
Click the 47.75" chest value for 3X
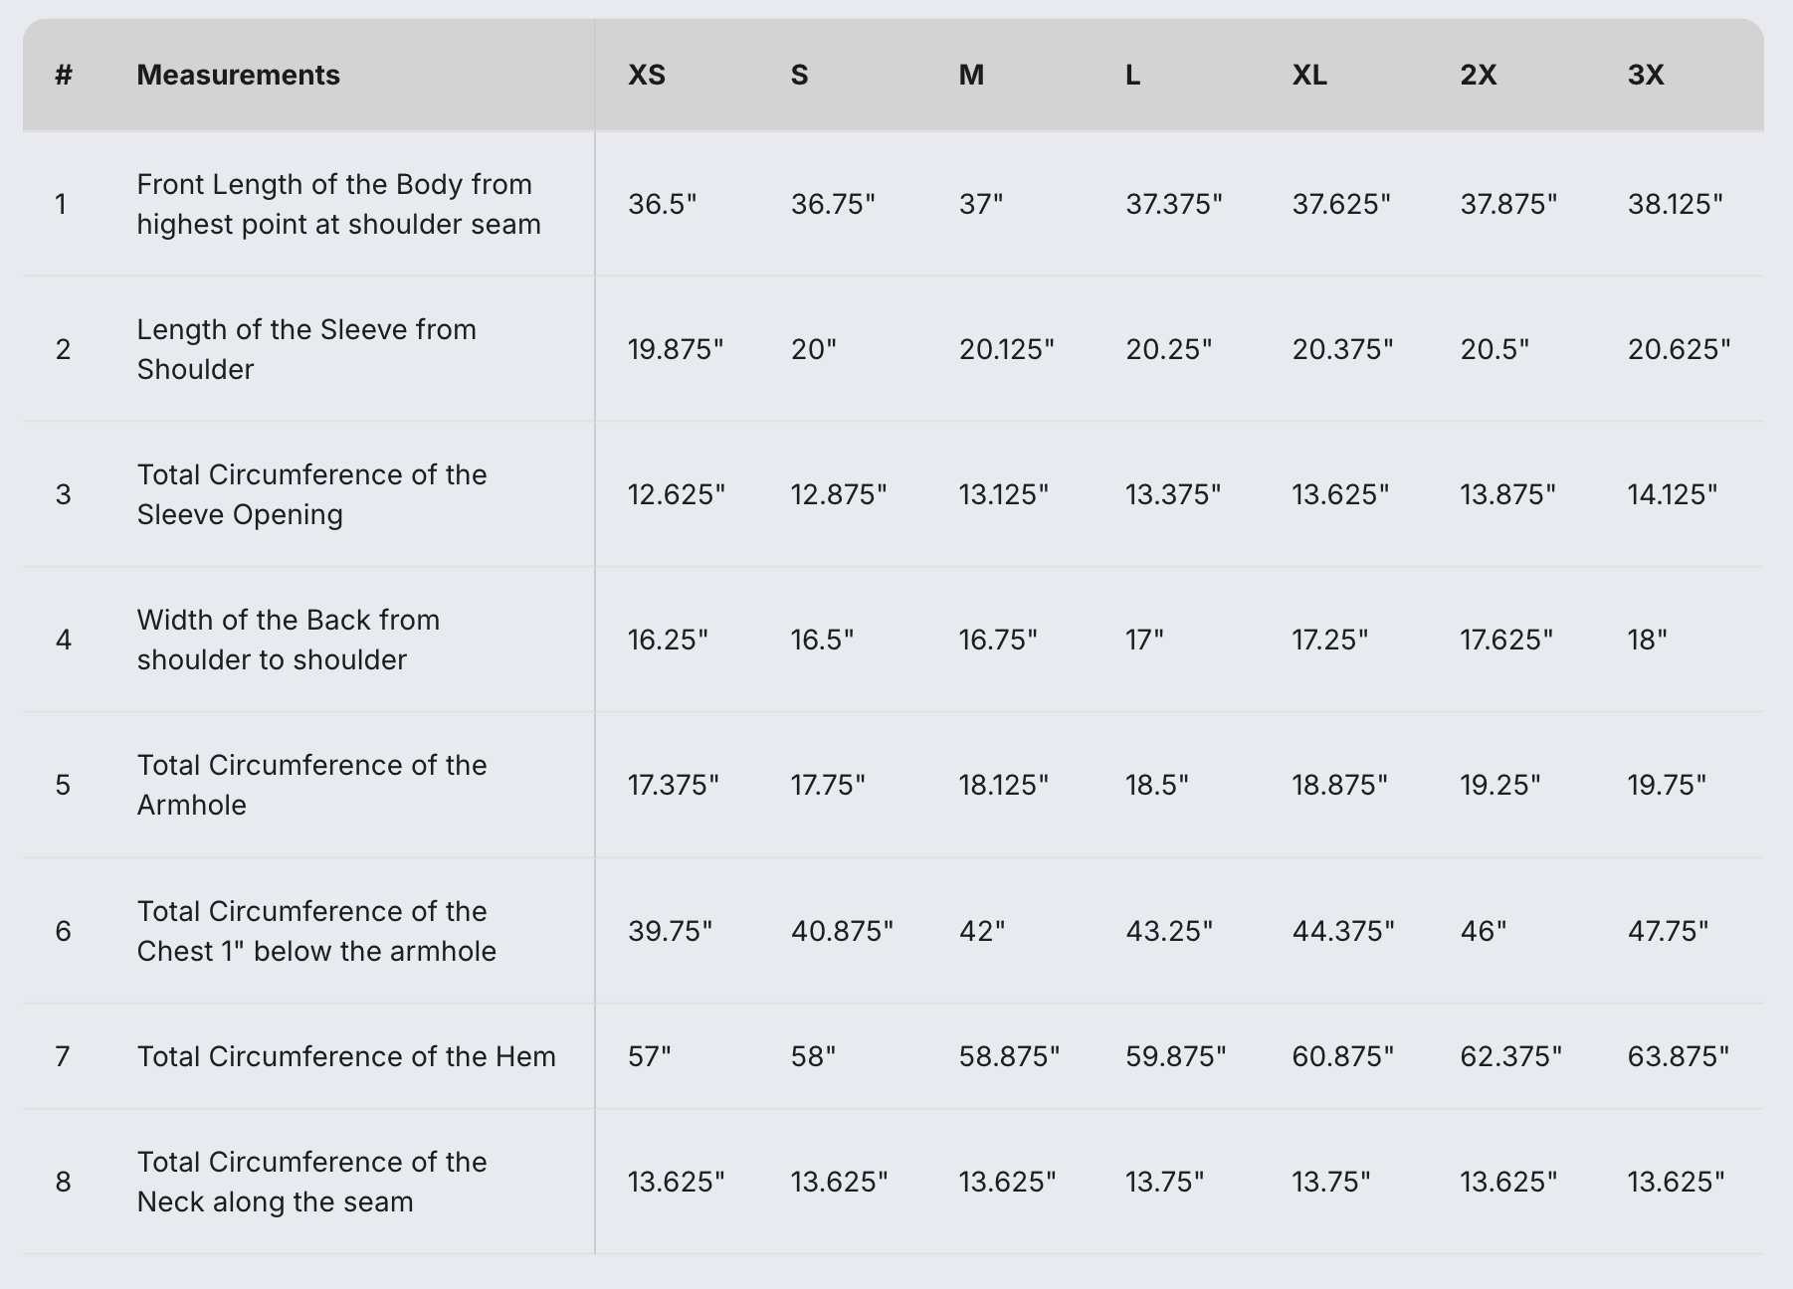[1668, 931]
